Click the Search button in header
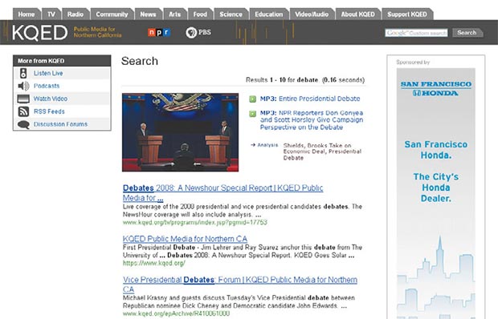The width and height of the screenshot is (498, 319). (467, 33)
